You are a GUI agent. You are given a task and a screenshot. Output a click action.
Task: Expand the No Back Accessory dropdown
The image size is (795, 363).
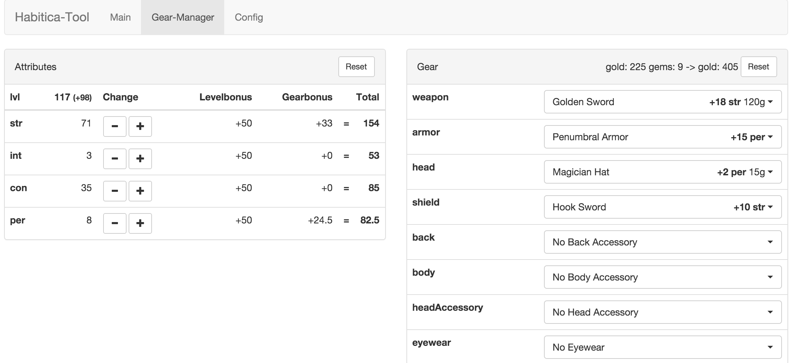coord(663,242)
